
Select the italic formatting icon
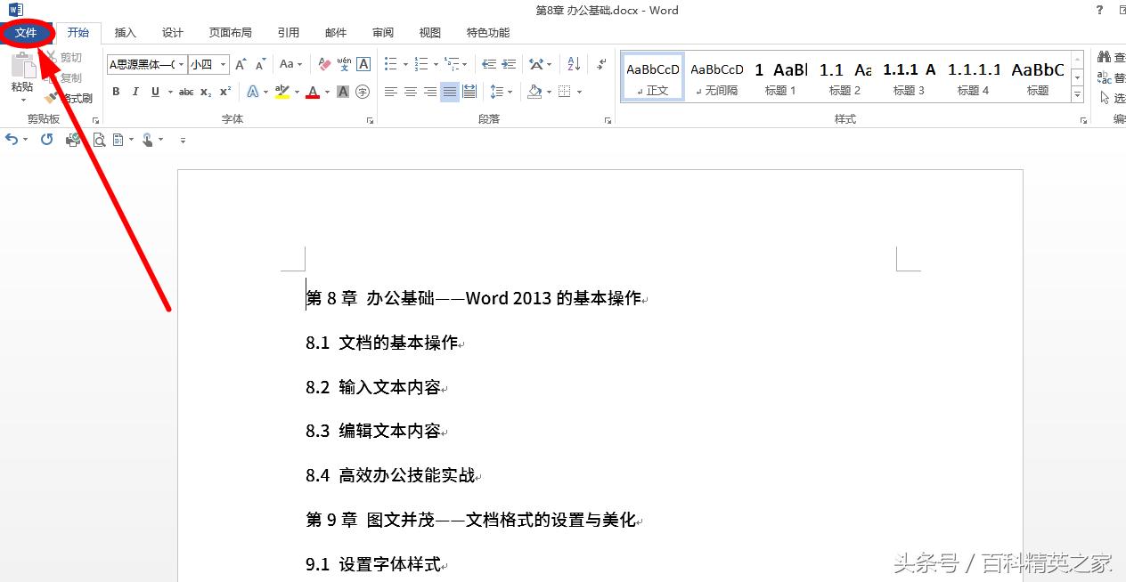[135, 92]
